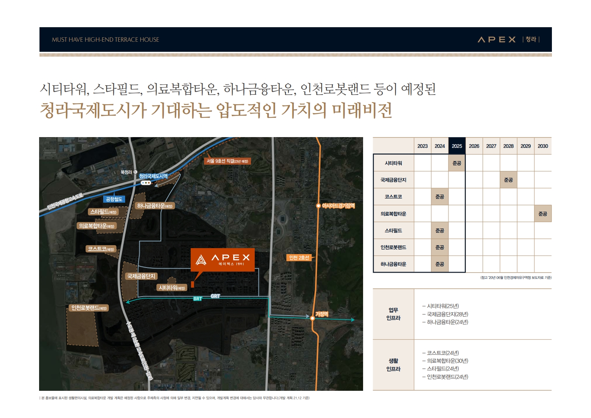
Task: Click 코스트코(24년) in the 생활 인프라 list
Action: tap(442, 353)
